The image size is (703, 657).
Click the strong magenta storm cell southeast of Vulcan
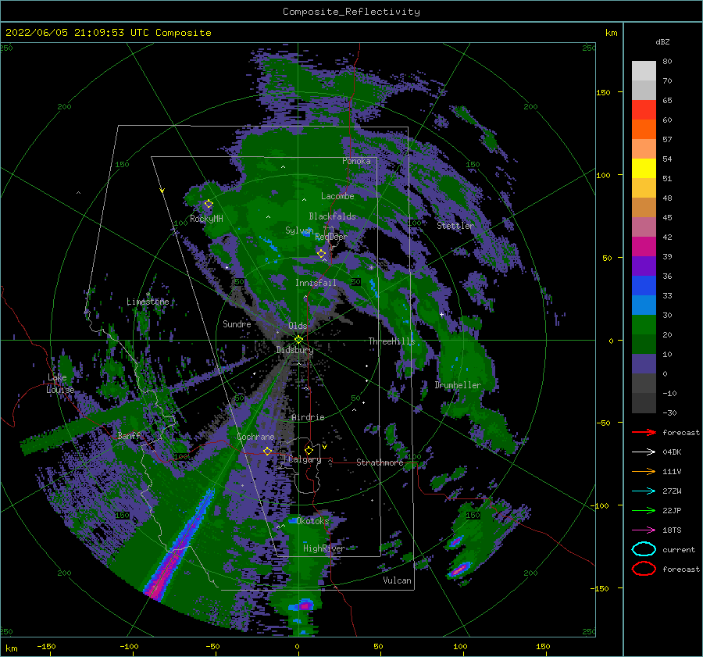(459, 570)
